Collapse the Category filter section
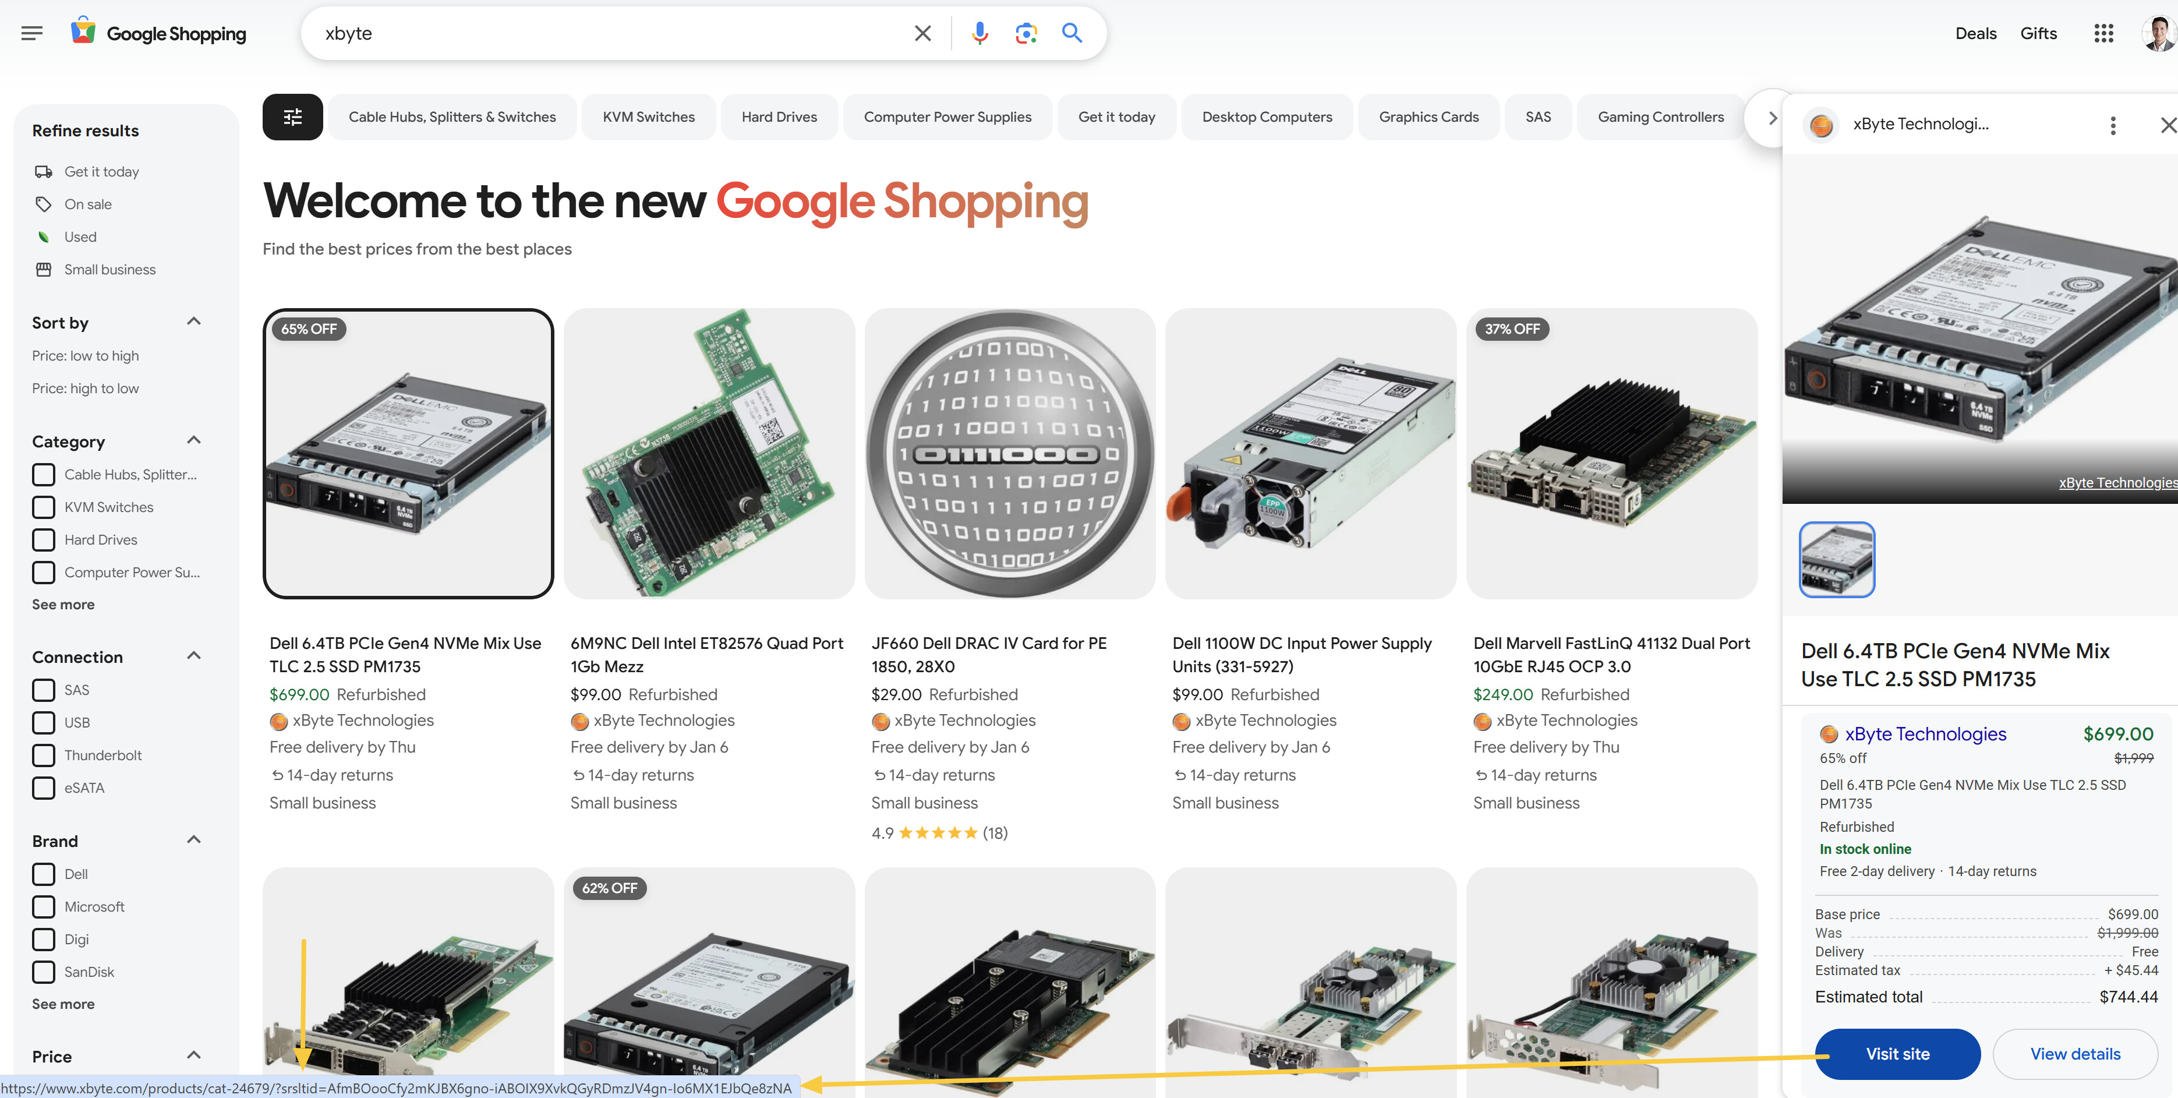This screenshot has width=2178, height=1098. [193, 441]
